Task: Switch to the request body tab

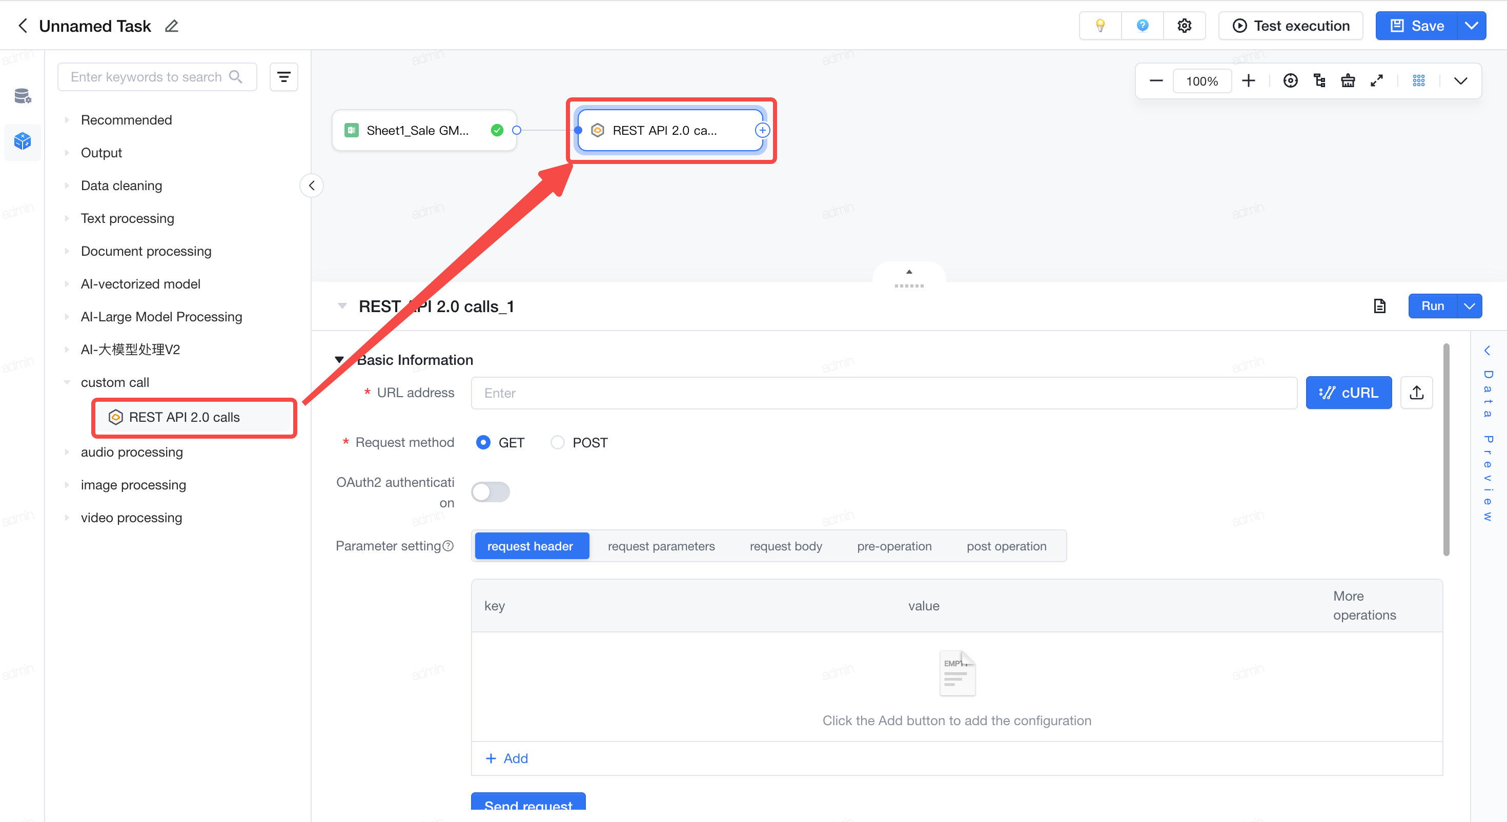Action: click(x=786, y=546)
